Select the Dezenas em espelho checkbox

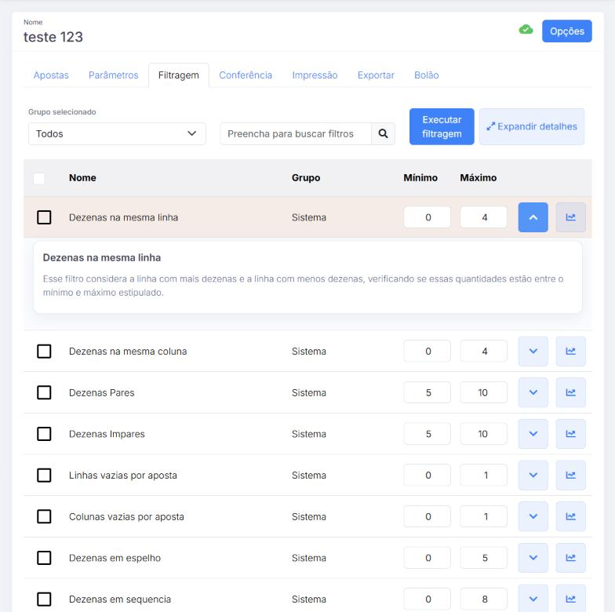coord(44,558)
